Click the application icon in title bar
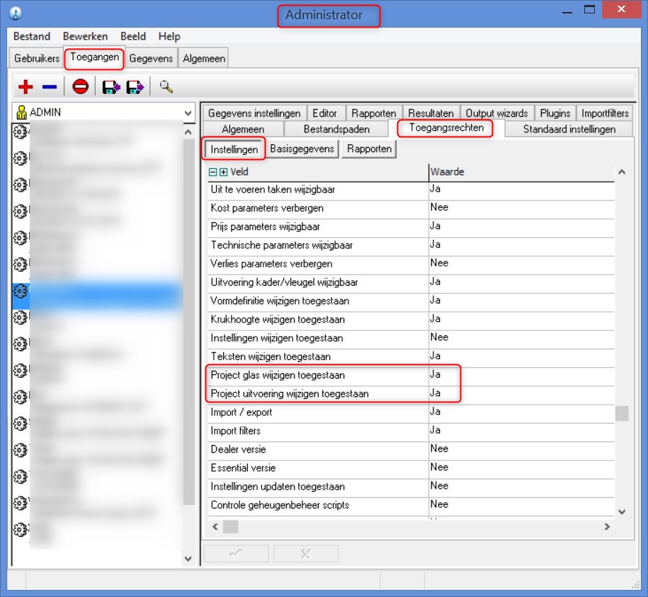Image resolution: width=648 pixels, height=597 pixels. pos(16,13)
